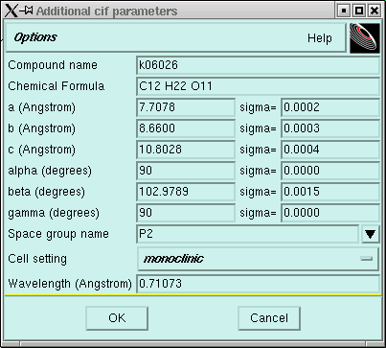
Task: Expand the Space group name dropdown arrow
Action: (370, 234)
